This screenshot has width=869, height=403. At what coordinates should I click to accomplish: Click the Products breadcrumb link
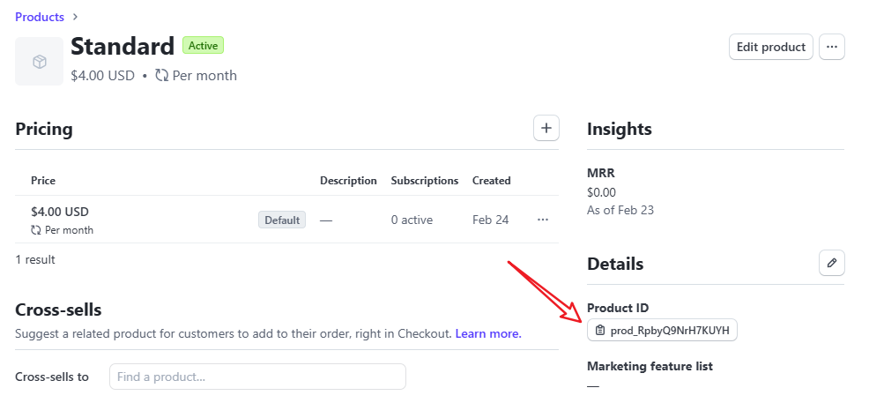[40, 17]
